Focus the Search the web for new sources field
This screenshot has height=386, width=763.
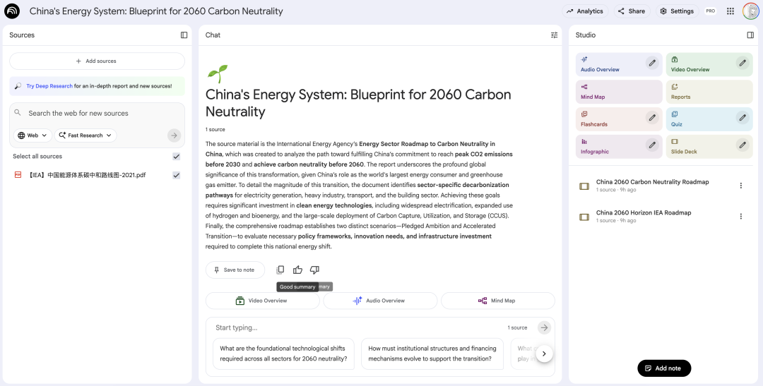click(97, 114)
